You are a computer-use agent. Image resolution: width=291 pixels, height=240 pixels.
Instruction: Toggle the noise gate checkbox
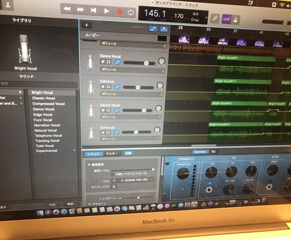(x=120, y=198)
